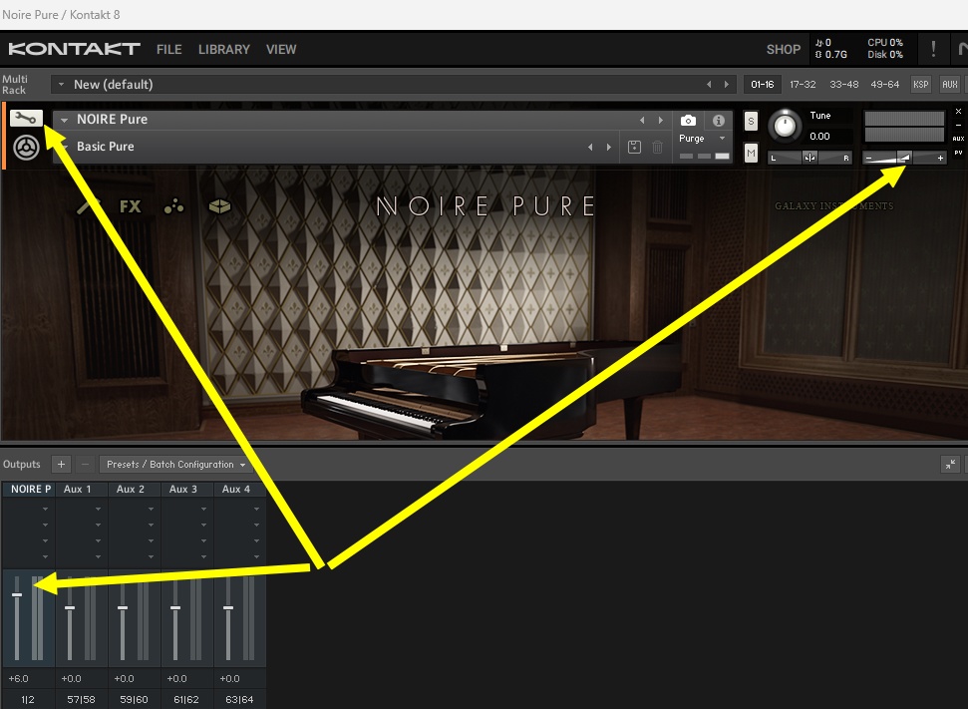
Task: Select the Aux 3 channel header
Action: coord(187,490)
